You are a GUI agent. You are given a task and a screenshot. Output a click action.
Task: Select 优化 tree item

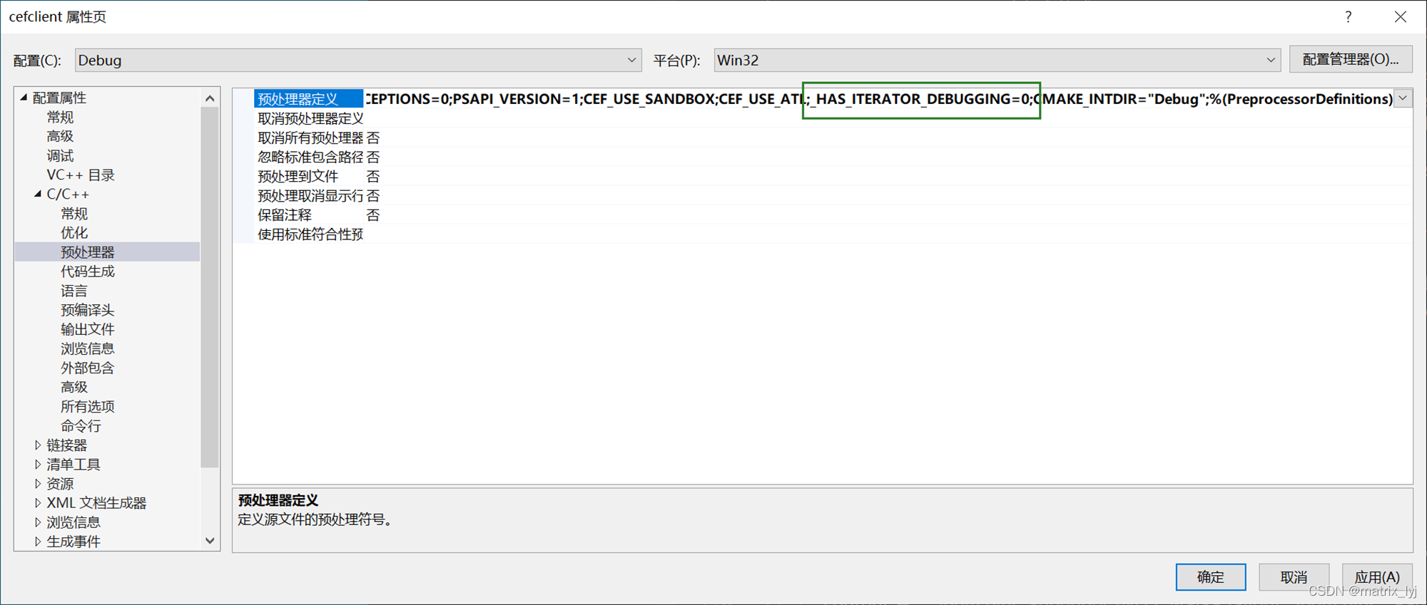click(74, 232)
